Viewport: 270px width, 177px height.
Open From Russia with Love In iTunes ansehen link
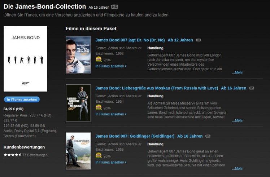[x=110, y=114]
